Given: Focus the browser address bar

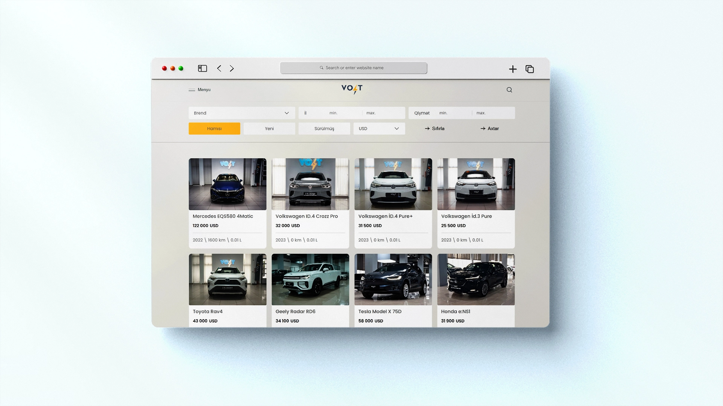Looking at the screenshot, I should click(354, 68).
